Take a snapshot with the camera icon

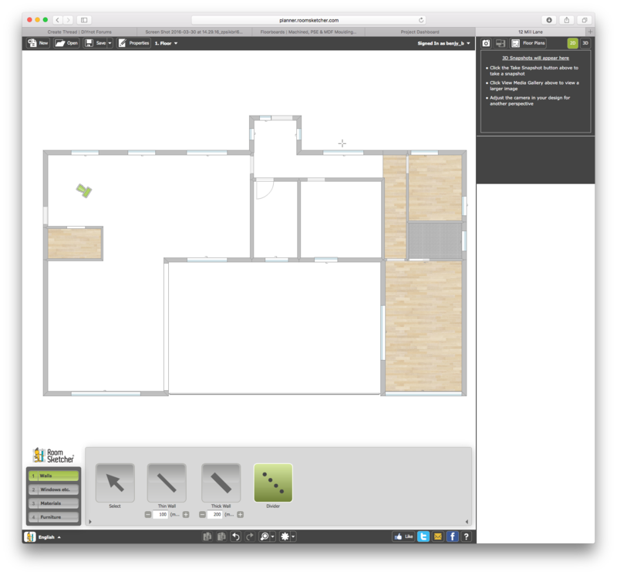pyautogui.click(x=487, y=43)
